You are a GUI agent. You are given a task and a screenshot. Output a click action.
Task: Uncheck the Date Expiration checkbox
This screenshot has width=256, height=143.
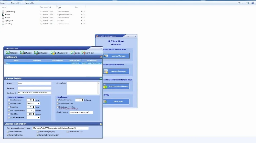point(9,104)
